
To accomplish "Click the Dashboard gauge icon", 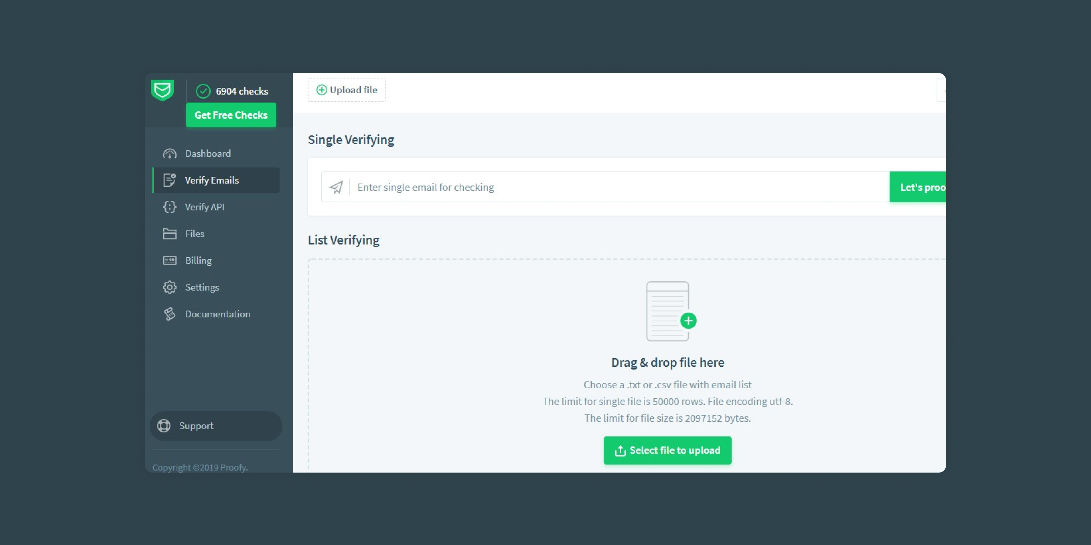I will click(170, 153).
